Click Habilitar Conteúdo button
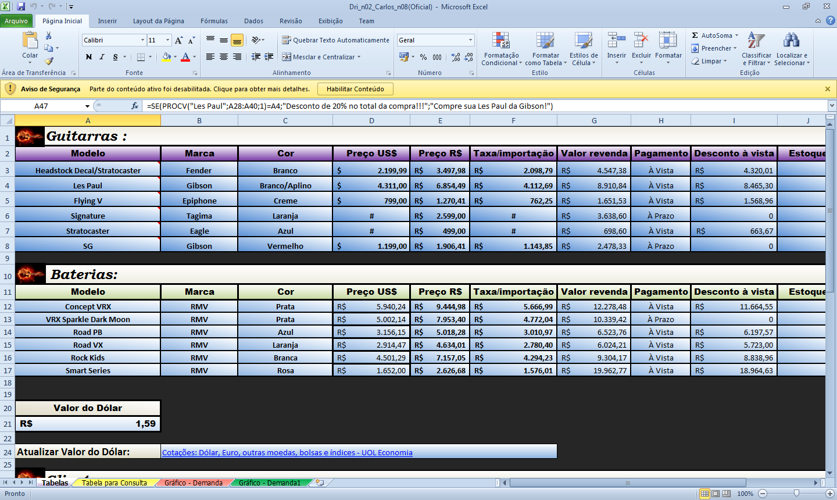The image size is (837, 500). (355, 89)
